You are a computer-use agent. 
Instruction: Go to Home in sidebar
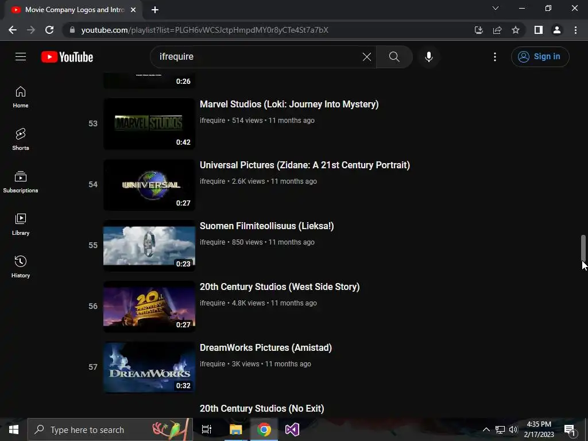pyautogui.click(x=21, y=97)
